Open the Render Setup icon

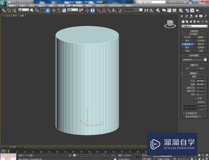click(x=187, y=10)
